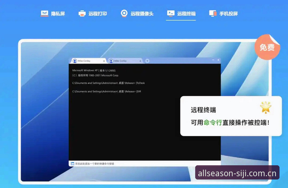
Task: Minimize the remote terminal window
Action: point(213,60)
